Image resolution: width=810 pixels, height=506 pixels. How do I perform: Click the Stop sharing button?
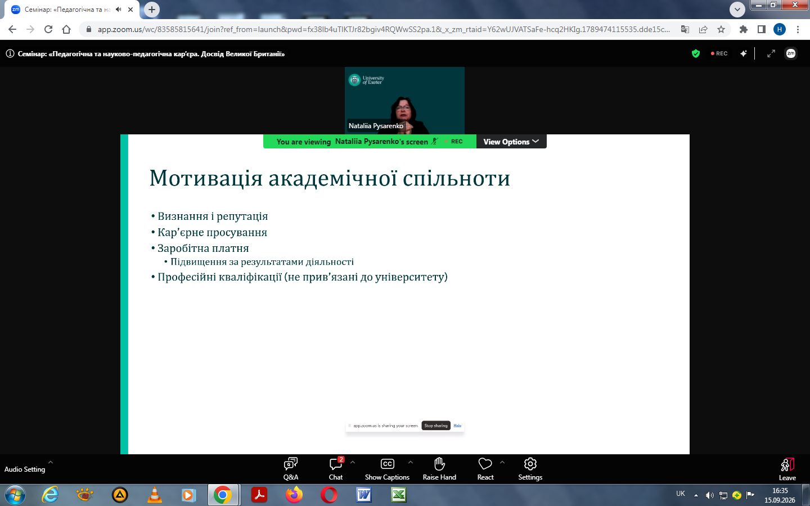pos(436,426)
